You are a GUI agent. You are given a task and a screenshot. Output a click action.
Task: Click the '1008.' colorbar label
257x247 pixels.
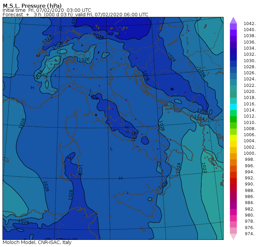(x=250, y=129)
